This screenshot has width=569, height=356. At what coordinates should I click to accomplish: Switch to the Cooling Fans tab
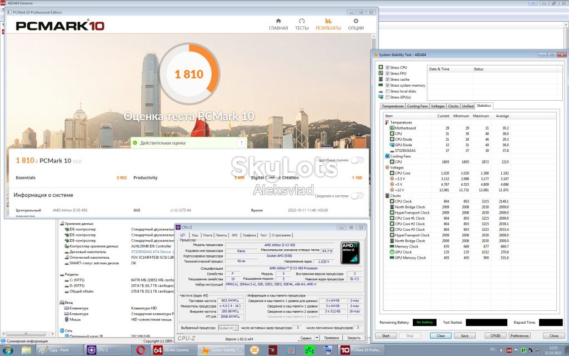[x=417, y=106]
